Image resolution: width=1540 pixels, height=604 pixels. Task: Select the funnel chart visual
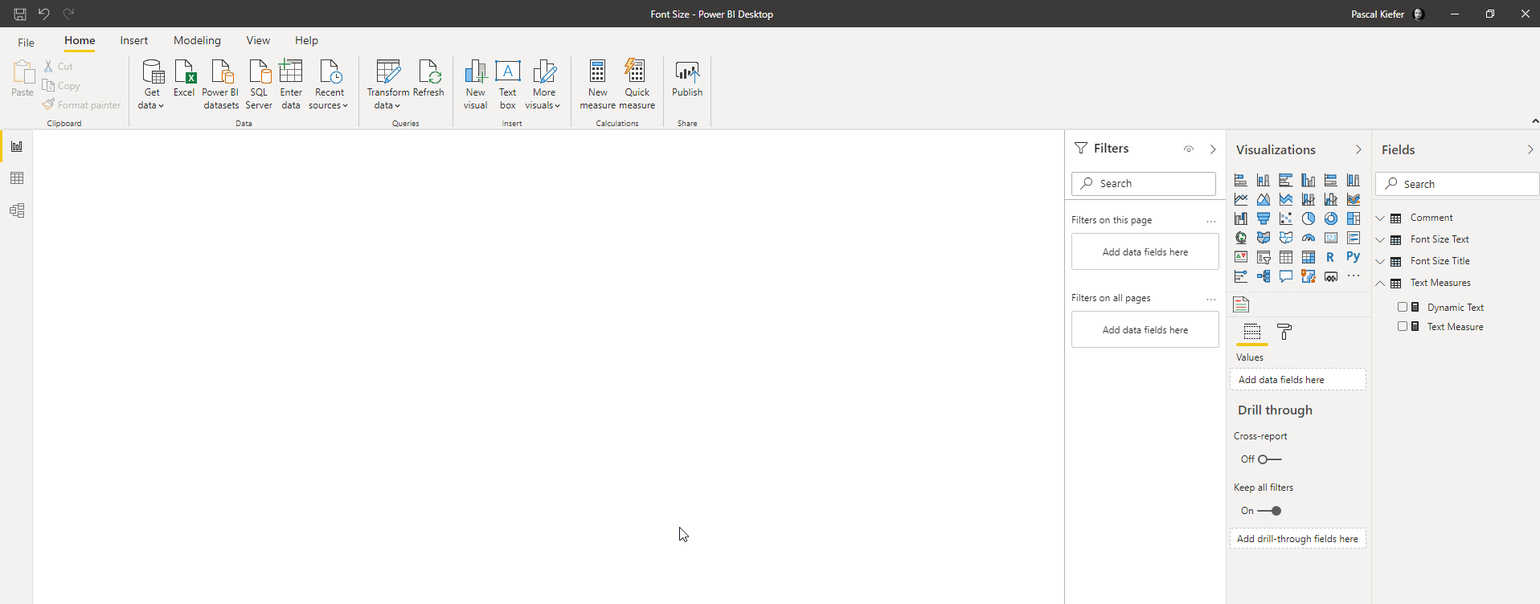1264,218
